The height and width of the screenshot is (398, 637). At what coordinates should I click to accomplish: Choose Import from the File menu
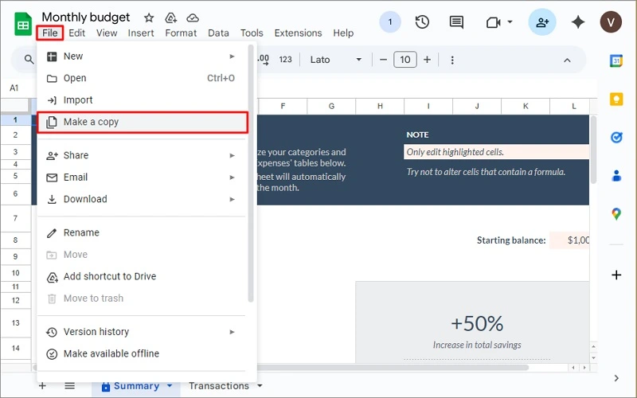[143, 100]
